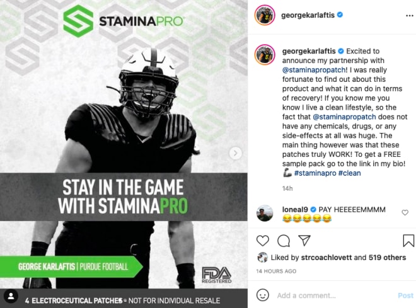Open #staminapro hashtag
Screen dimensions: 416x308
(315, 173)
